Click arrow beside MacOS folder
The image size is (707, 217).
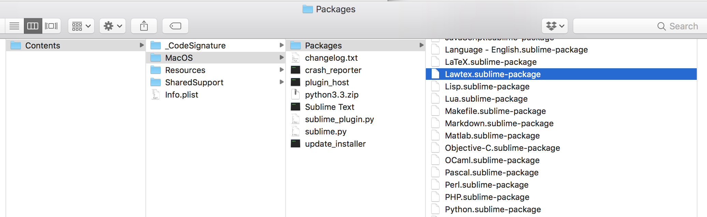[x=282, y=57]
